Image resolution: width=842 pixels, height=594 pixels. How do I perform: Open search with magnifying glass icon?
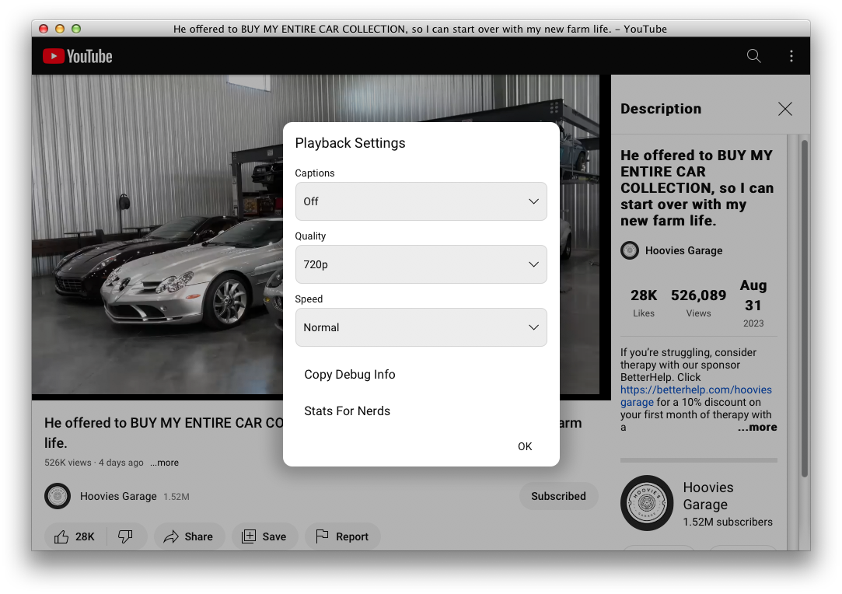click(753, 56)
